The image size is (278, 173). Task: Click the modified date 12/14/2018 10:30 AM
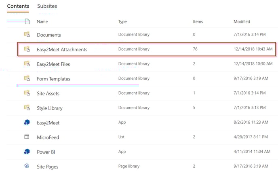click(253, 63)
